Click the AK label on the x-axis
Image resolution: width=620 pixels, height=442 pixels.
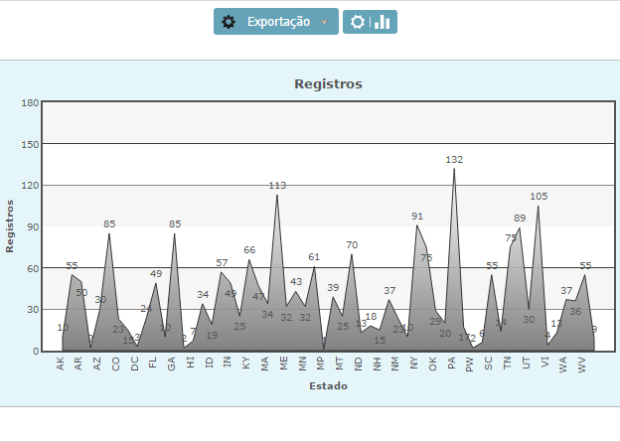coord(61,365)
